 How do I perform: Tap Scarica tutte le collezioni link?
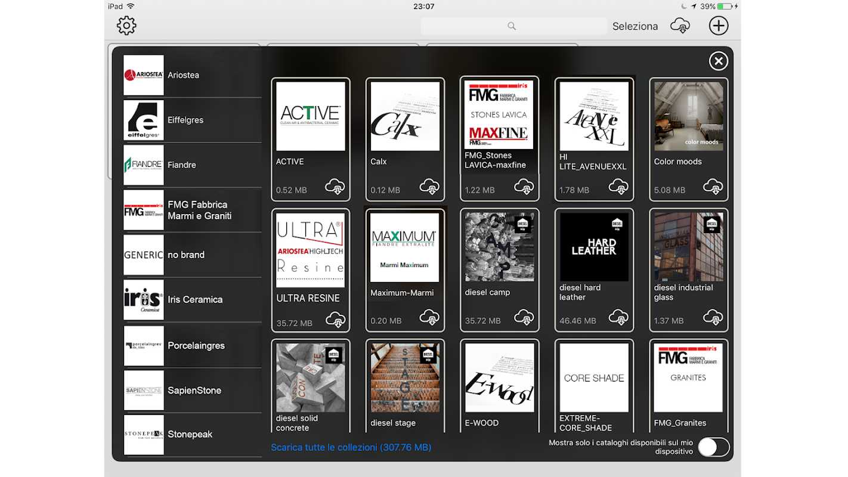(351, 447)
